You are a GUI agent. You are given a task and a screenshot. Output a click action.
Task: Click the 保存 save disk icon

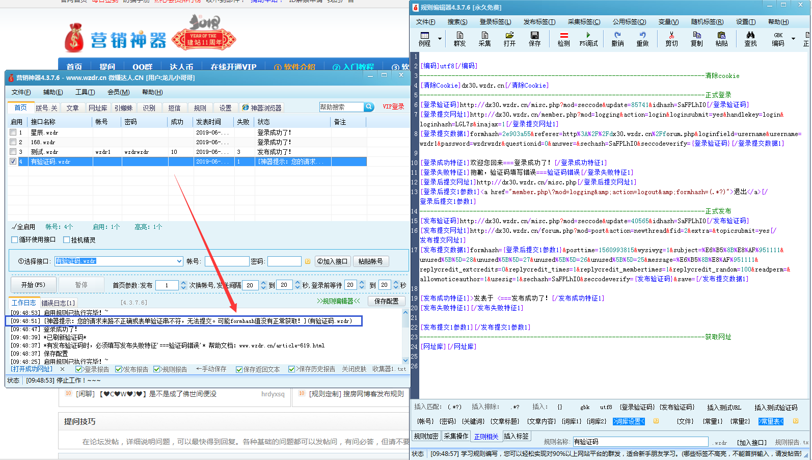(534, 39)
